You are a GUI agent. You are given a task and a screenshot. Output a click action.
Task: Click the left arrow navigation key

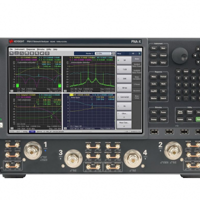[194, 55]
